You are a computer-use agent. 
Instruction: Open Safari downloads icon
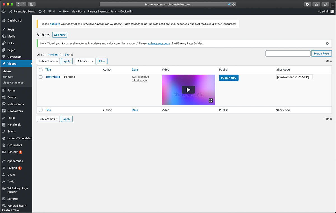307,4
